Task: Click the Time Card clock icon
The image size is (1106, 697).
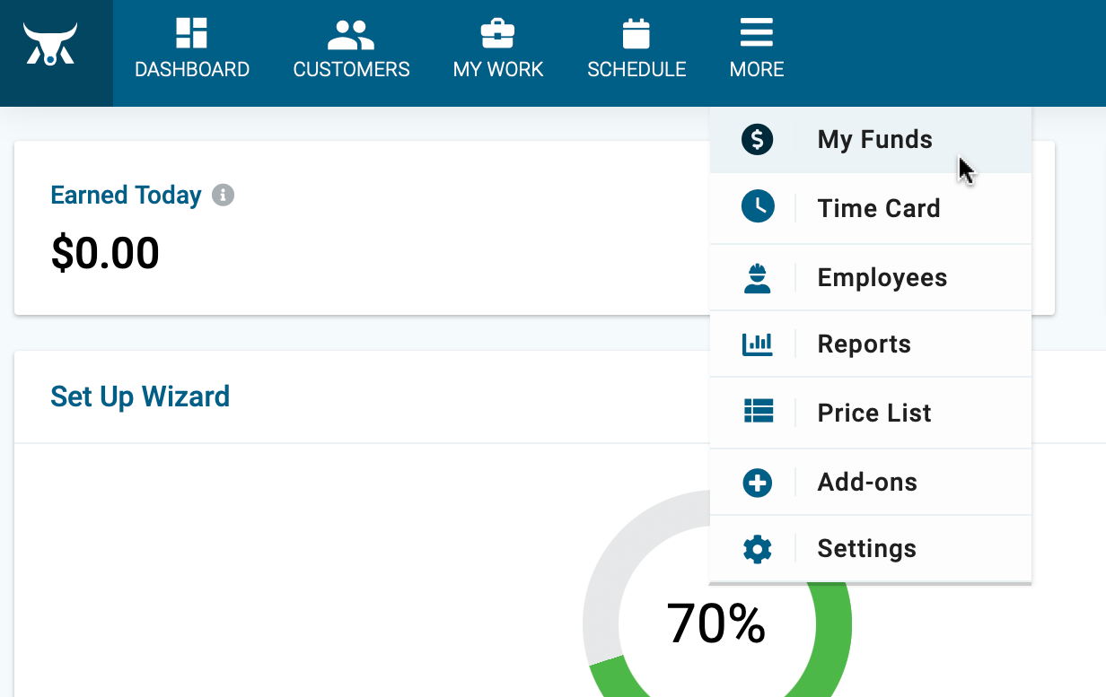Action: click(758, 207)
